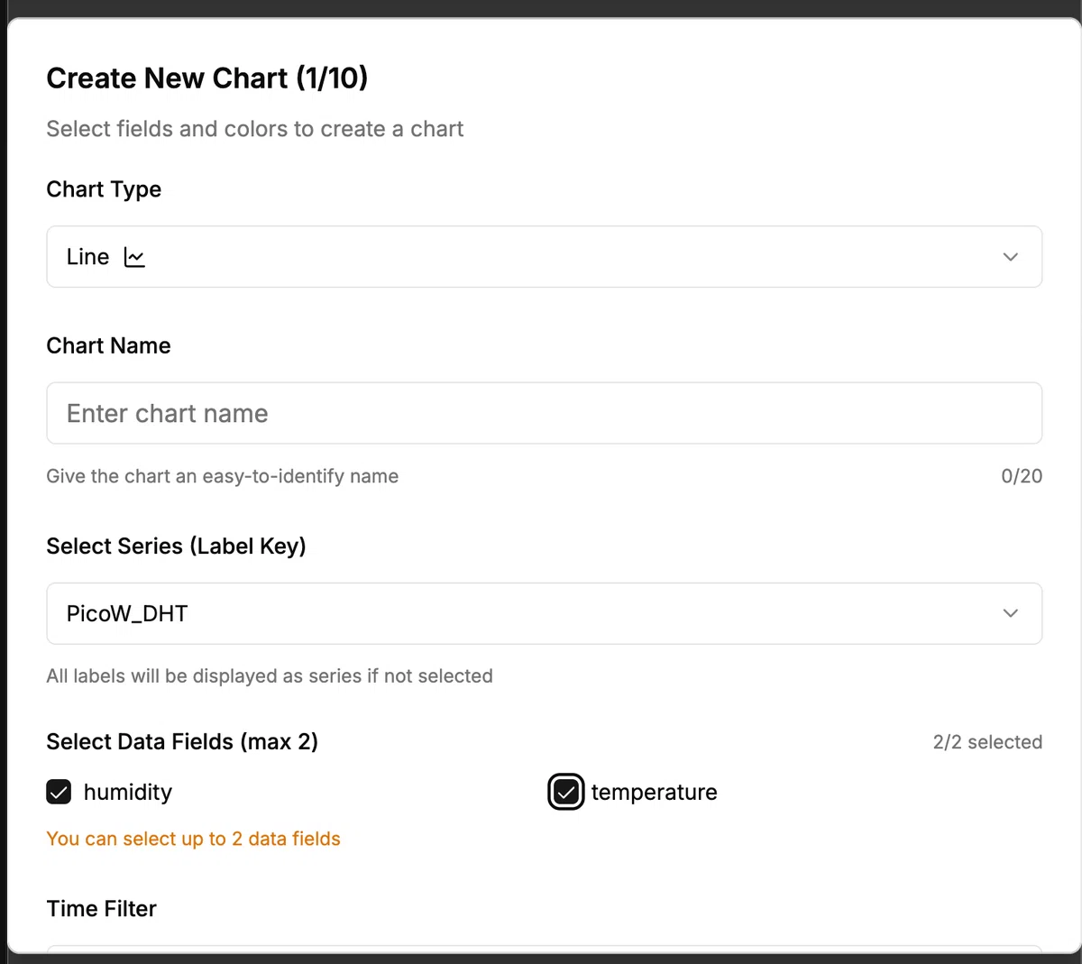Image resolution: width=1082 pixels, height=964 pixels.
Task: Click the Select Series (Label Key) label
Action: click(x=176, y=546)
